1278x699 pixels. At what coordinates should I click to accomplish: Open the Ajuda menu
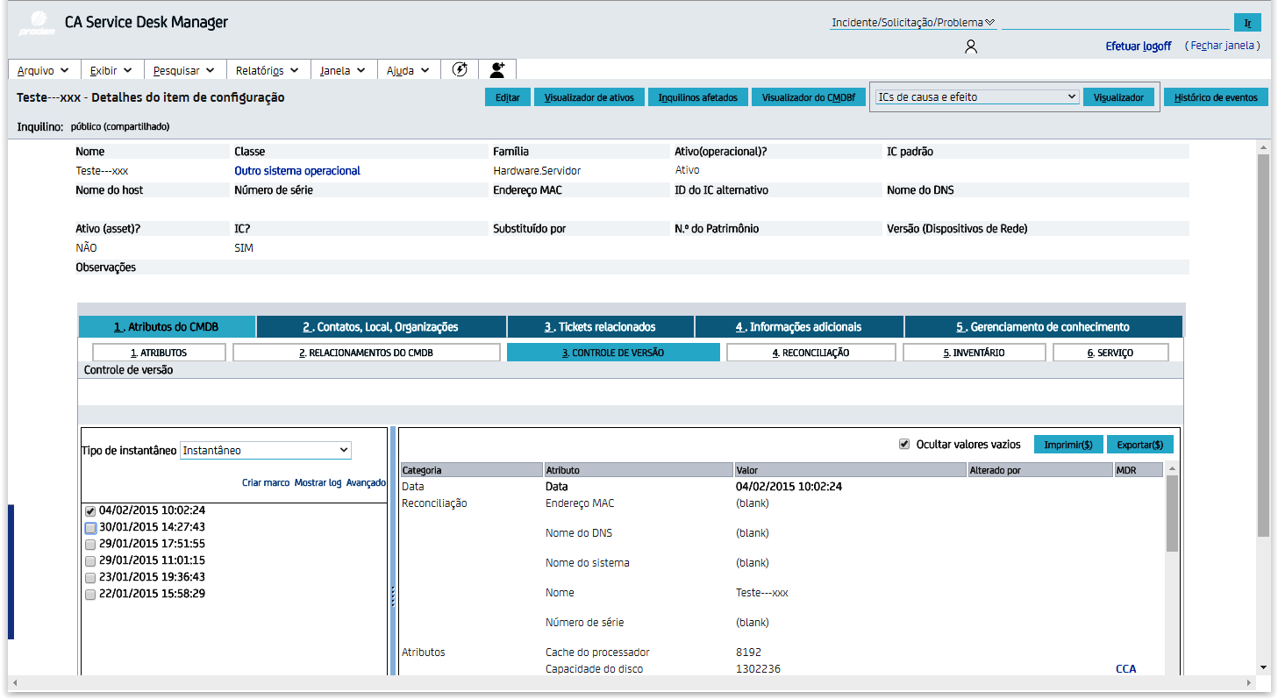(x=408, y=70)
